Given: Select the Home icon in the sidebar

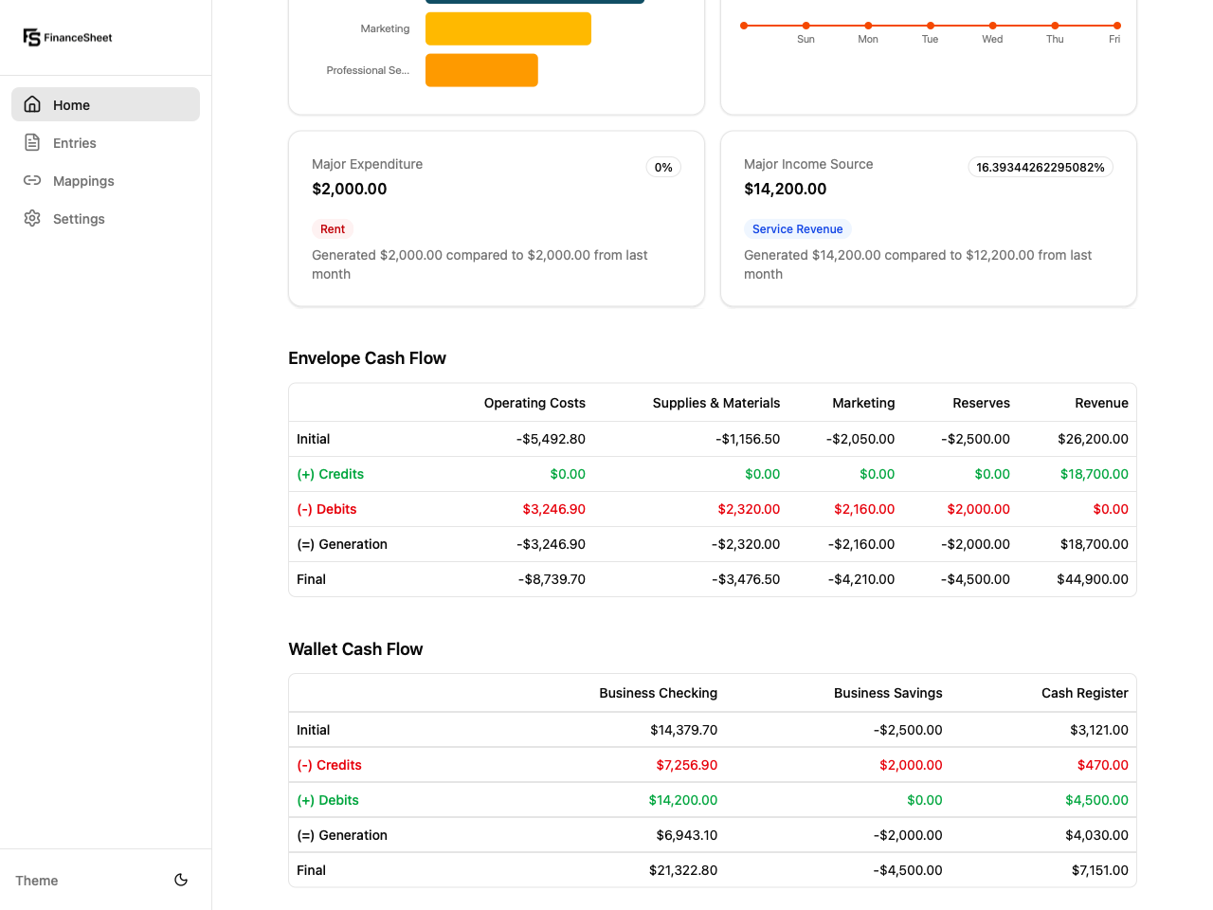Looking at the screenshot, I should (x=32, y=104).
